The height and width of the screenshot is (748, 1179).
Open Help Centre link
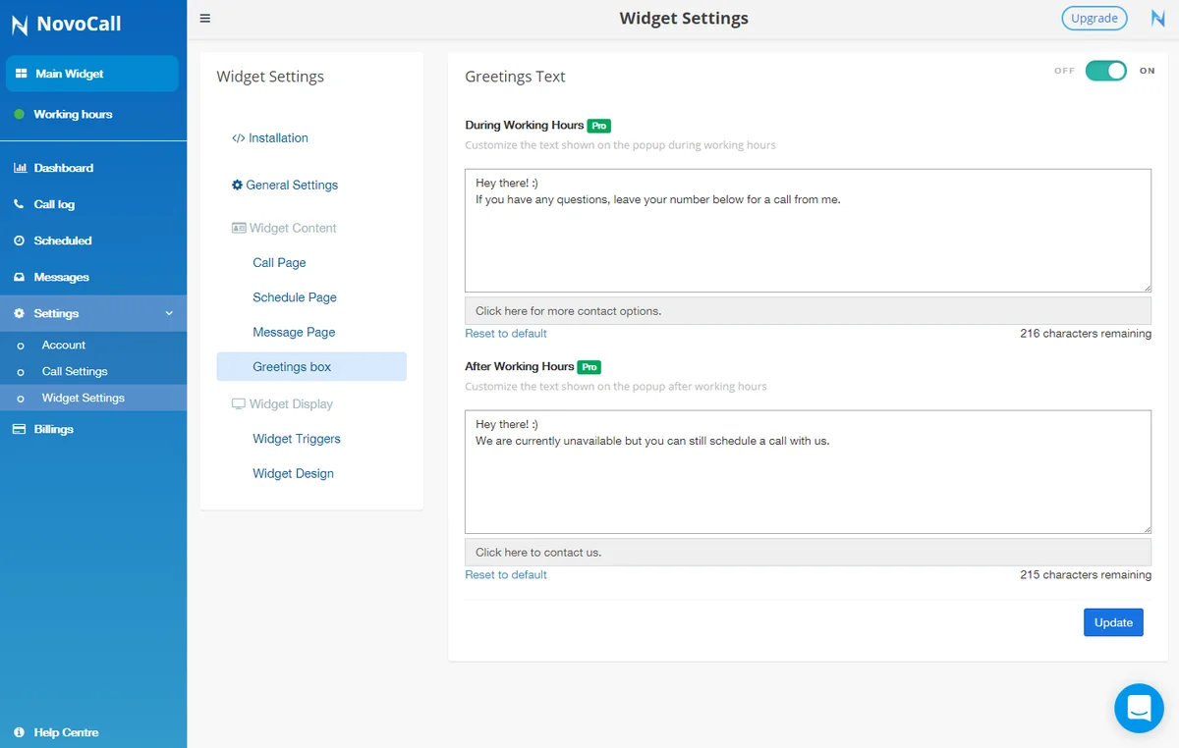coord(66,732)
